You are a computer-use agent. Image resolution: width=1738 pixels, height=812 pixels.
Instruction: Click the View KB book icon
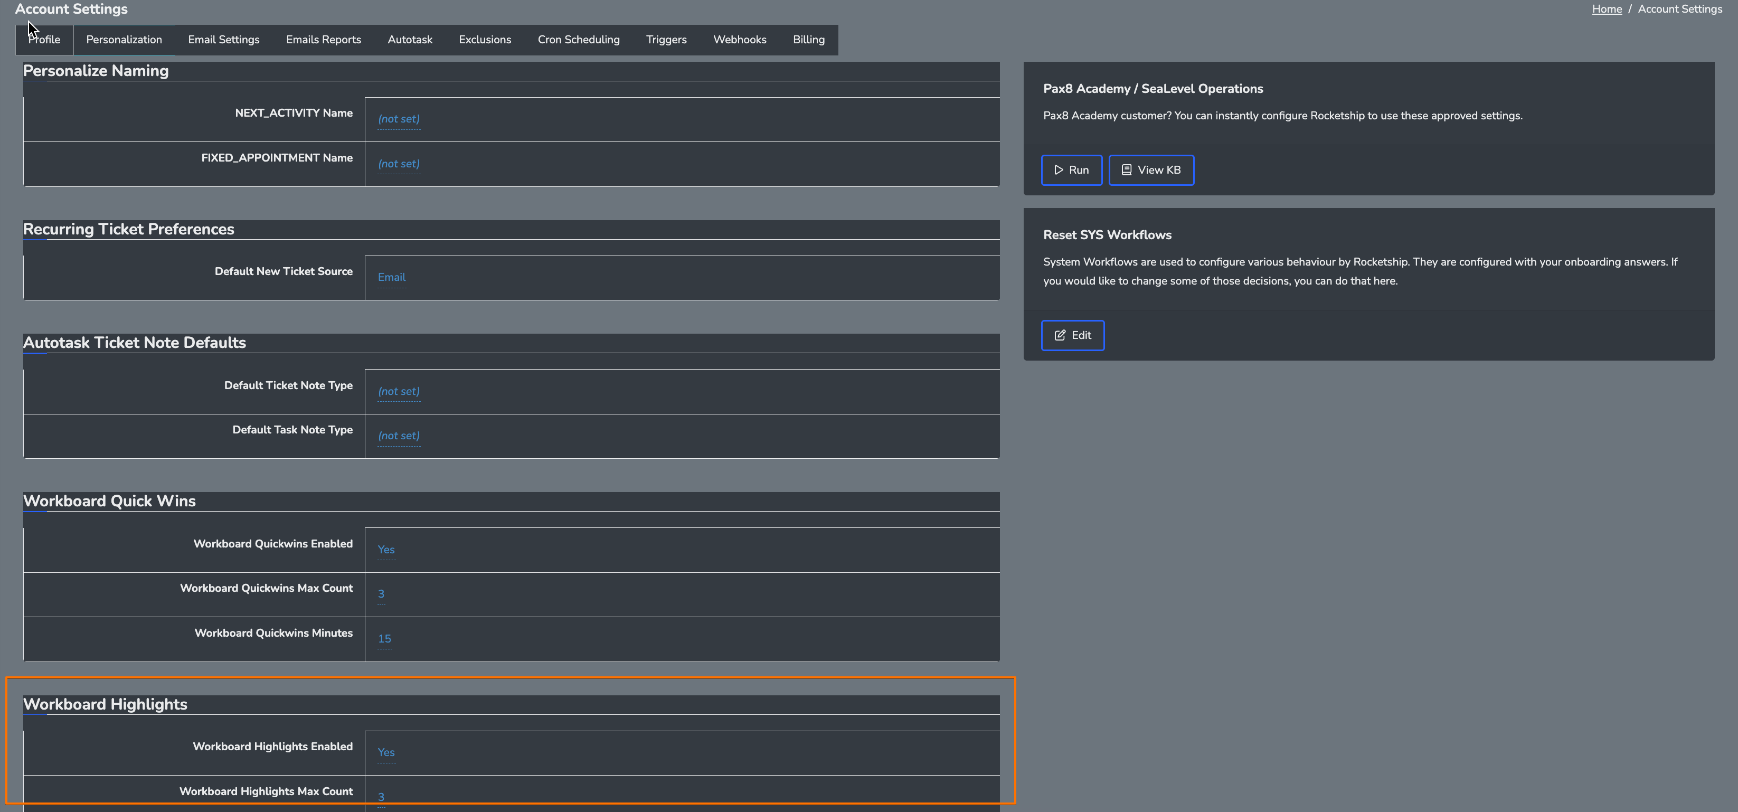1126,170
